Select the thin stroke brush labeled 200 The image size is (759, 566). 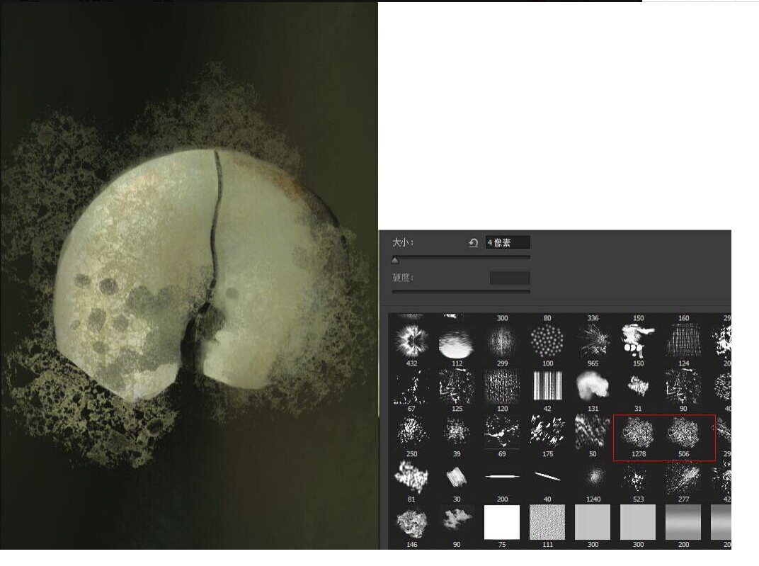pyautogui.click(x=502, y=477)
